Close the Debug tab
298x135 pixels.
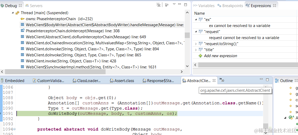click(21, 6)
